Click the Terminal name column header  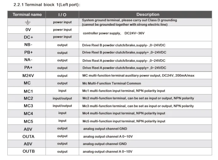click(x=27, y=14)
